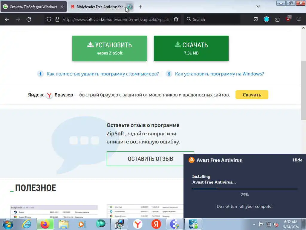Open link Как установить программу на Windows
Viewport: 306px width, 230px height.
(219, 74)
